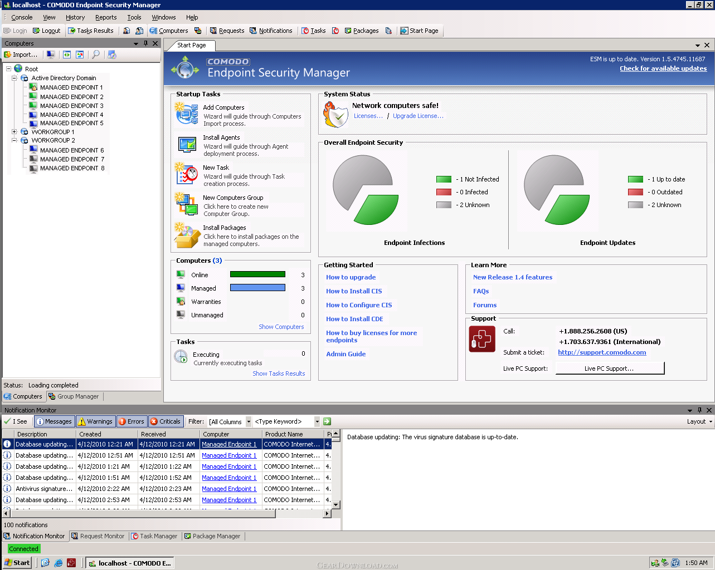Switch to the Group Manager tab
This screenshot has height=570, width=715.
[74, 396]
